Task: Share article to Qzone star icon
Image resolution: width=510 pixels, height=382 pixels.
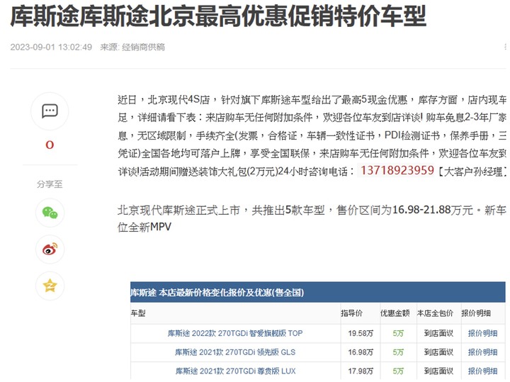Action: coord(50,286)
